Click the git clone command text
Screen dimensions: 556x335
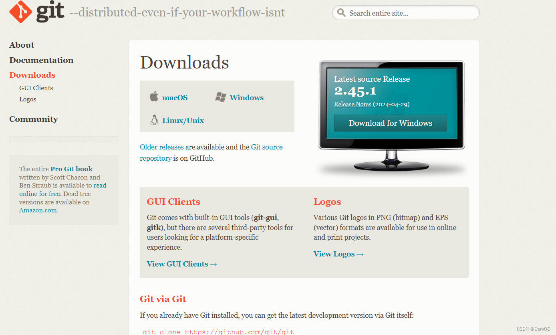coord(219,332)
